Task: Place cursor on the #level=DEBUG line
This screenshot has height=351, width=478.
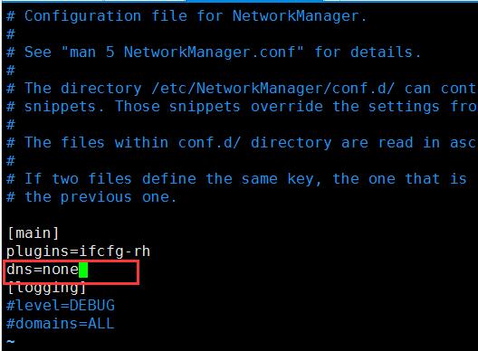Action: pyautogui.click(x=61, y=306)
